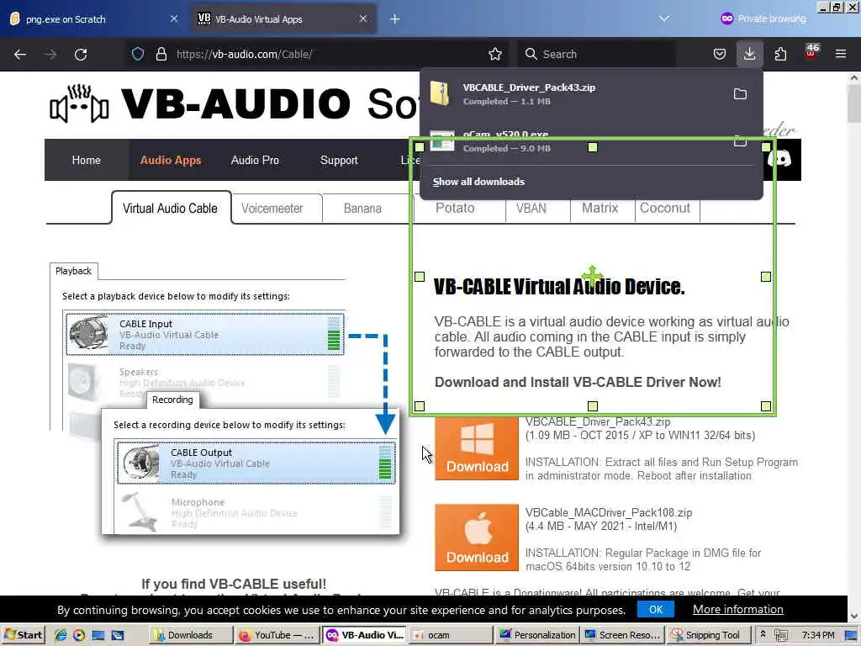Close the VB-Audio Virtual Apps tab
861x646 pixels.
point(363,19)
